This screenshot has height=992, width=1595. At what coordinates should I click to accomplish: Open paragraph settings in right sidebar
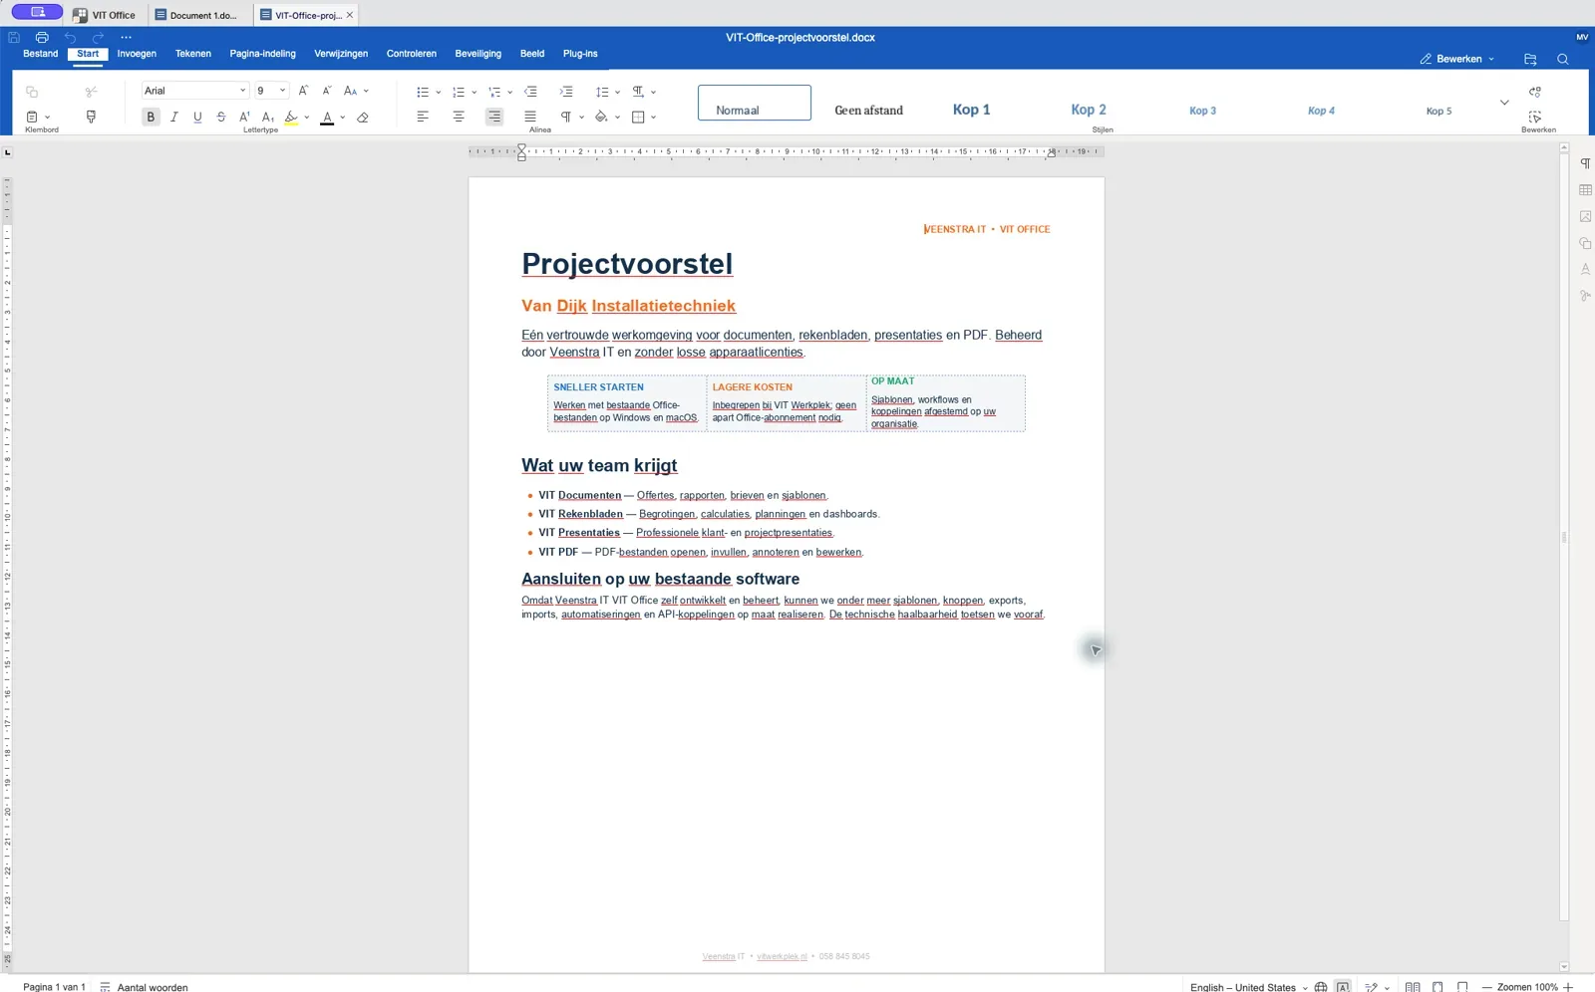pyautogui.click(x=1585, y=163)
